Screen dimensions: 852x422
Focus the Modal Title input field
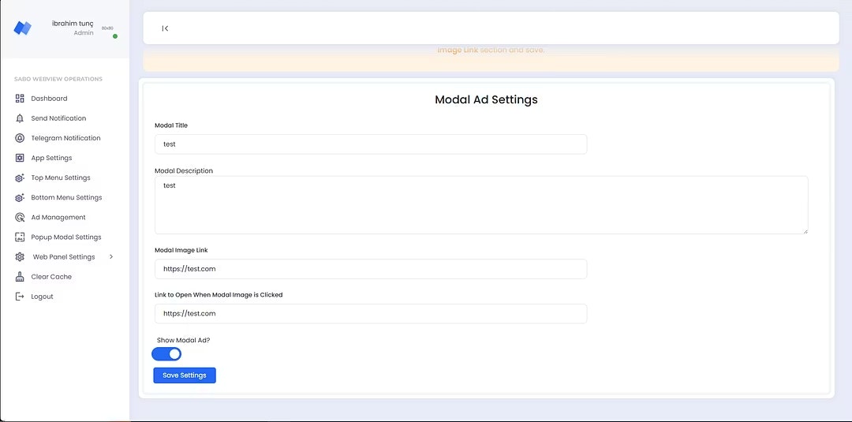pyautogui.click(x=371, y=144)
